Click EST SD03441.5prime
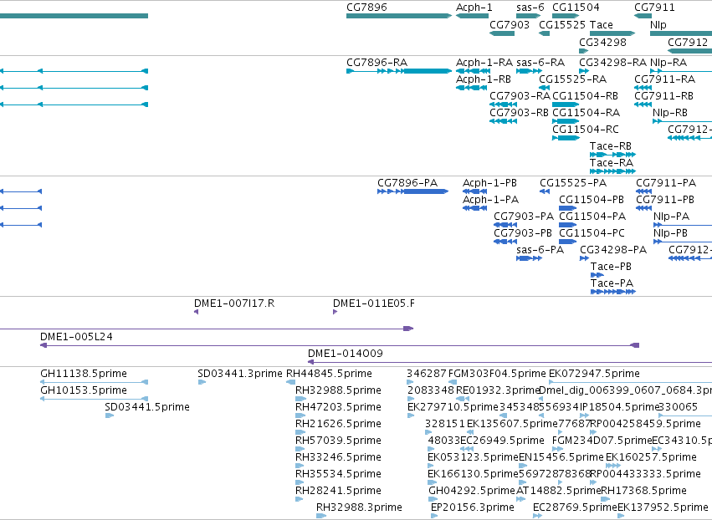The image size is (712, 520). (x=147, y=407)
